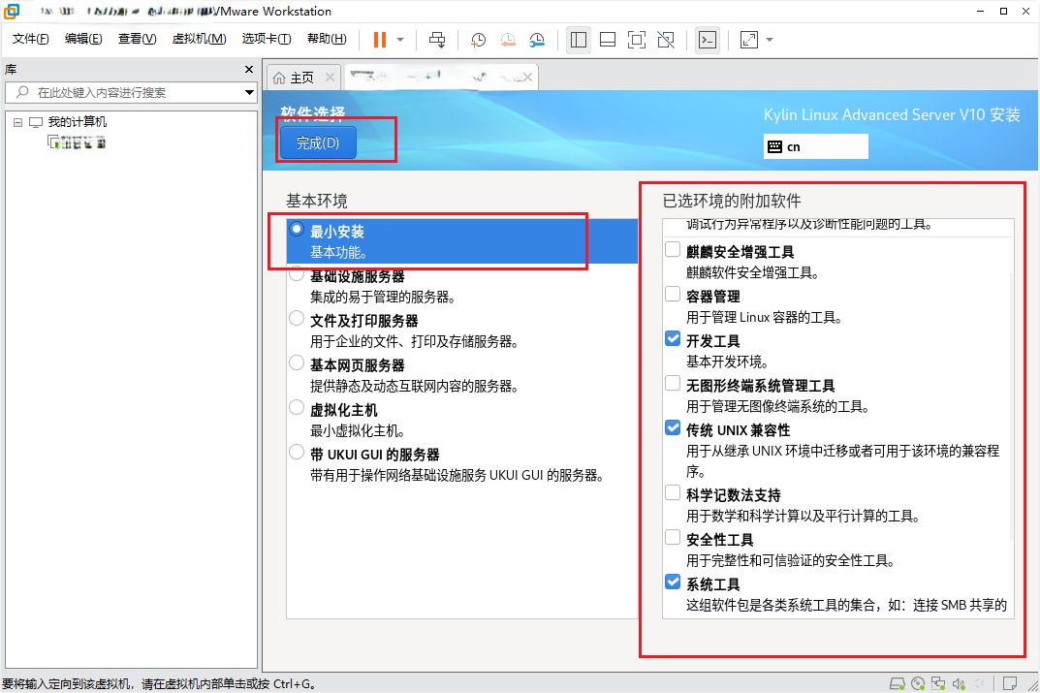
Task: Click the 基本环境 heading
Action: tap(316, 201)
